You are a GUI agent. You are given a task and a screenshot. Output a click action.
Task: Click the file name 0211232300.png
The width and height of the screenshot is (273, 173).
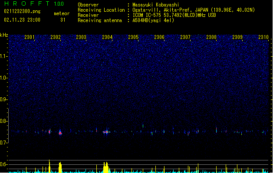tap(22, 12)
